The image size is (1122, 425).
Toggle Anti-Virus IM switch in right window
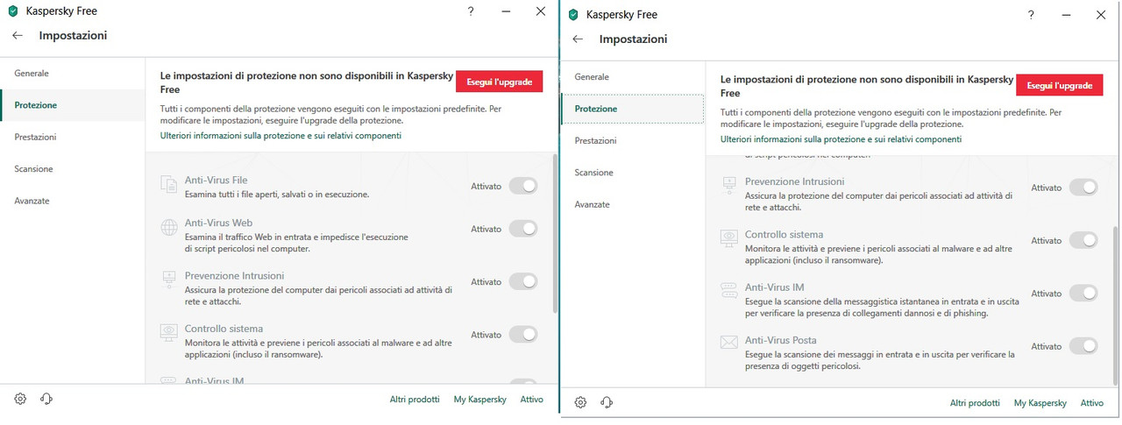(x=1083, y=294)
